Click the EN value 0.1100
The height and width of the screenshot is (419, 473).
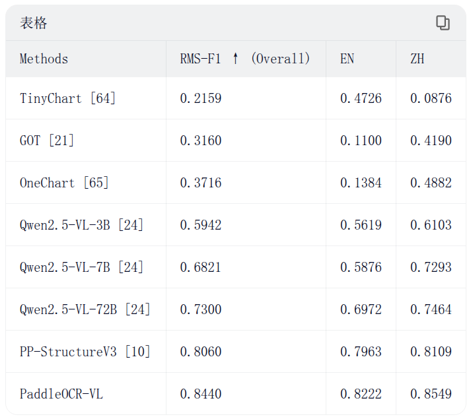pos(361,141)
